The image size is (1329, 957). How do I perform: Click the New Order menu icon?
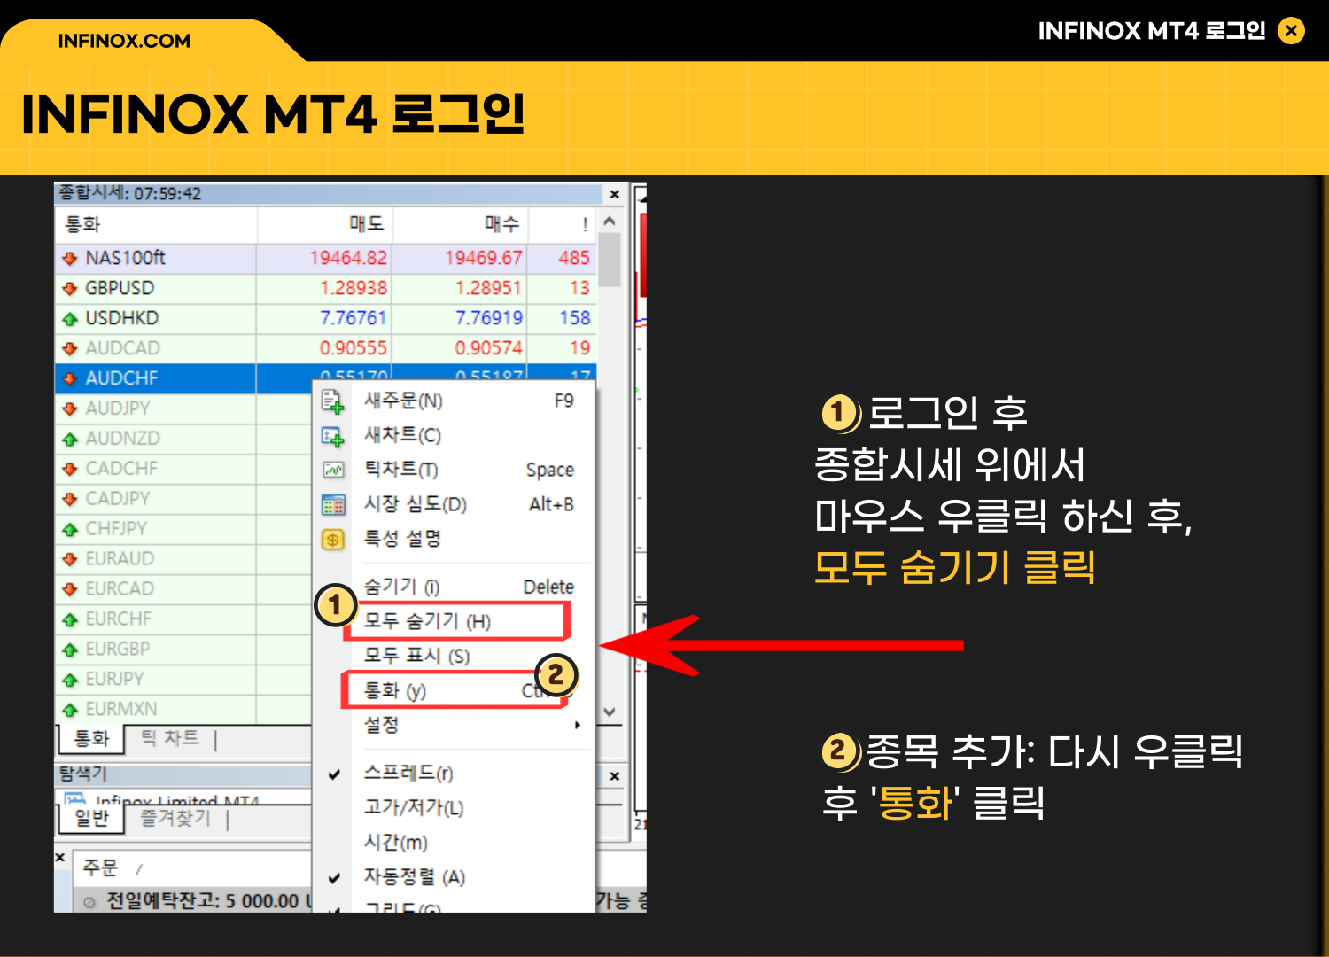click(332, 401)
